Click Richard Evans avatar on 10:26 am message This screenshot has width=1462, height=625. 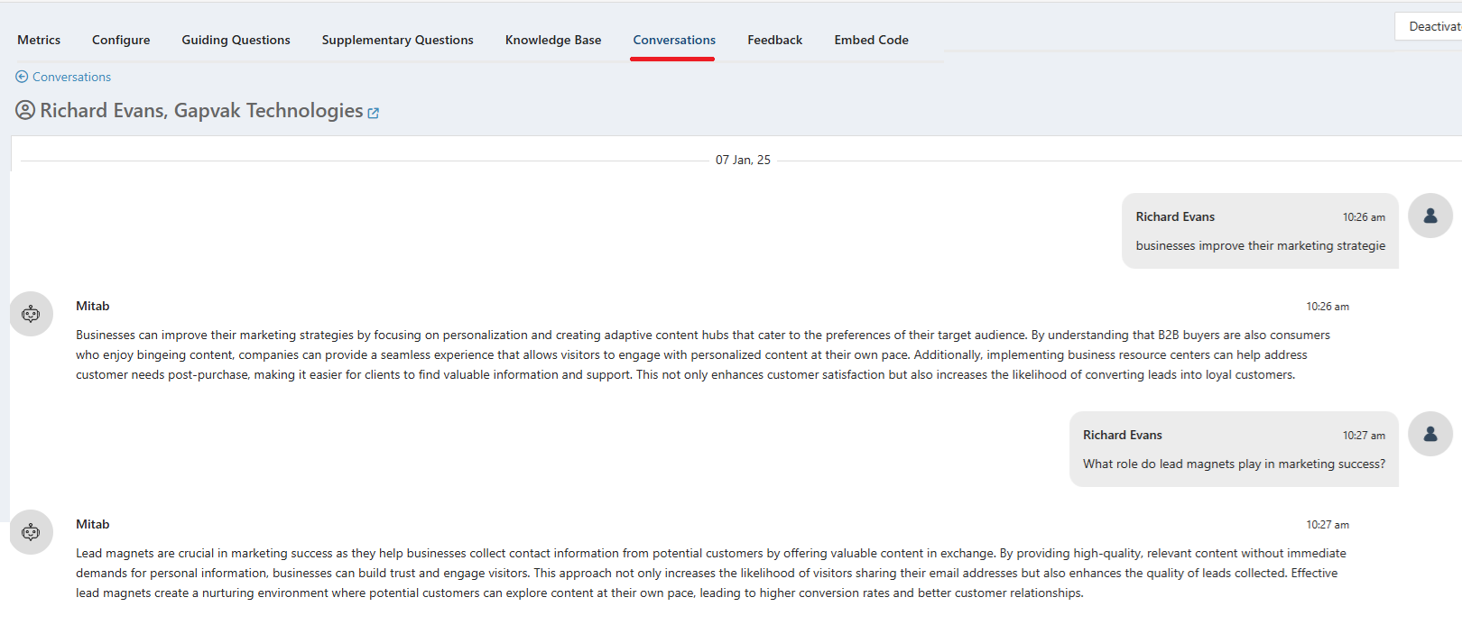tap(1430, 216)
